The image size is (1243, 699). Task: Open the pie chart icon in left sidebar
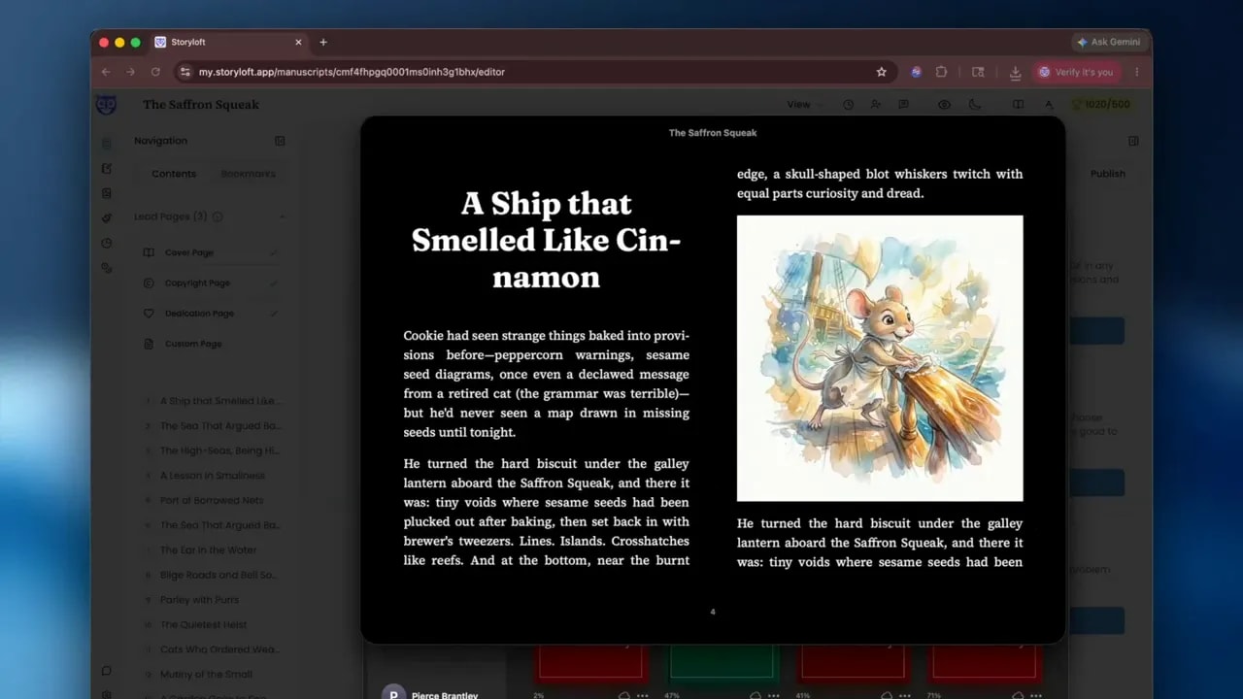[107, 243]
